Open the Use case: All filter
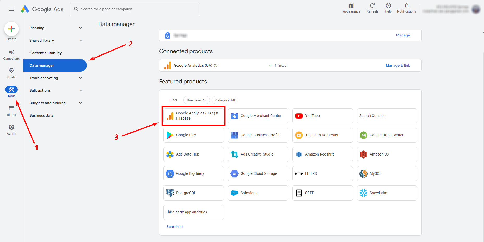This screenshot has height=242, width=484. coord(197,100)
